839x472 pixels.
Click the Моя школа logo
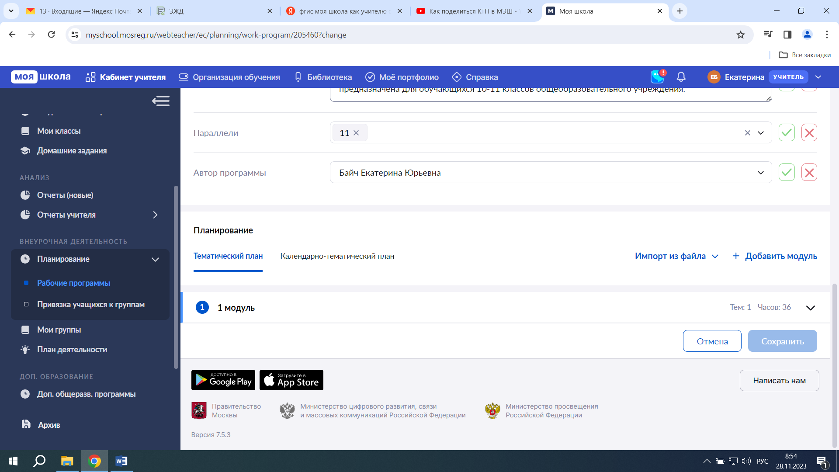tap(41, 77)
